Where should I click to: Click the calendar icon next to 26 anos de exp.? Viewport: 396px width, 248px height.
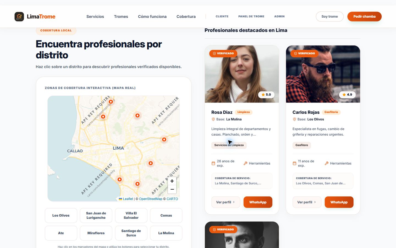click(213, 163)
